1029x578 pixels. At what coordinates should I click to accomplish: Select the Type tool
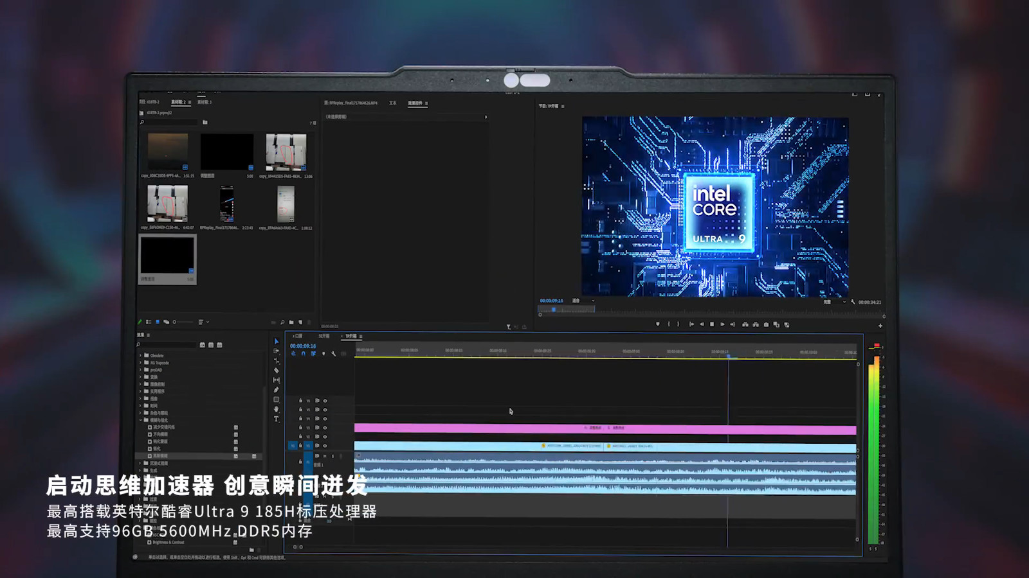(277, 419)
